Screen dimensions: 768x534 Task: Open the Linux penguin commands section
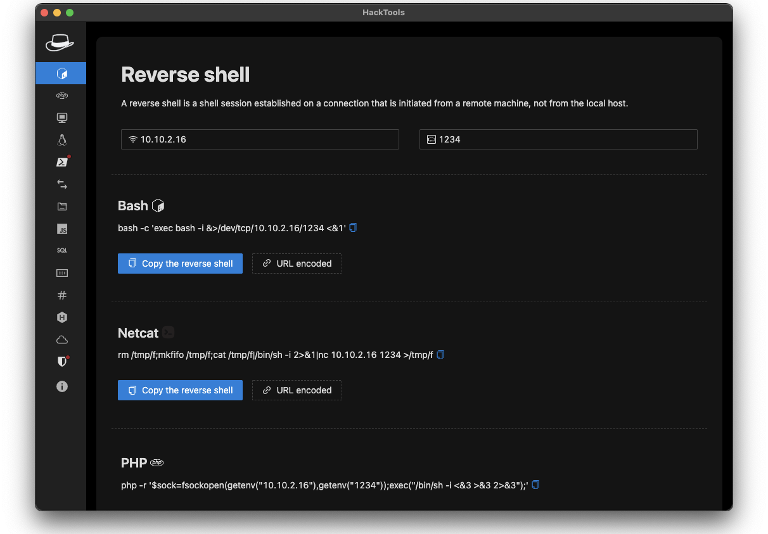pos(61,140)
